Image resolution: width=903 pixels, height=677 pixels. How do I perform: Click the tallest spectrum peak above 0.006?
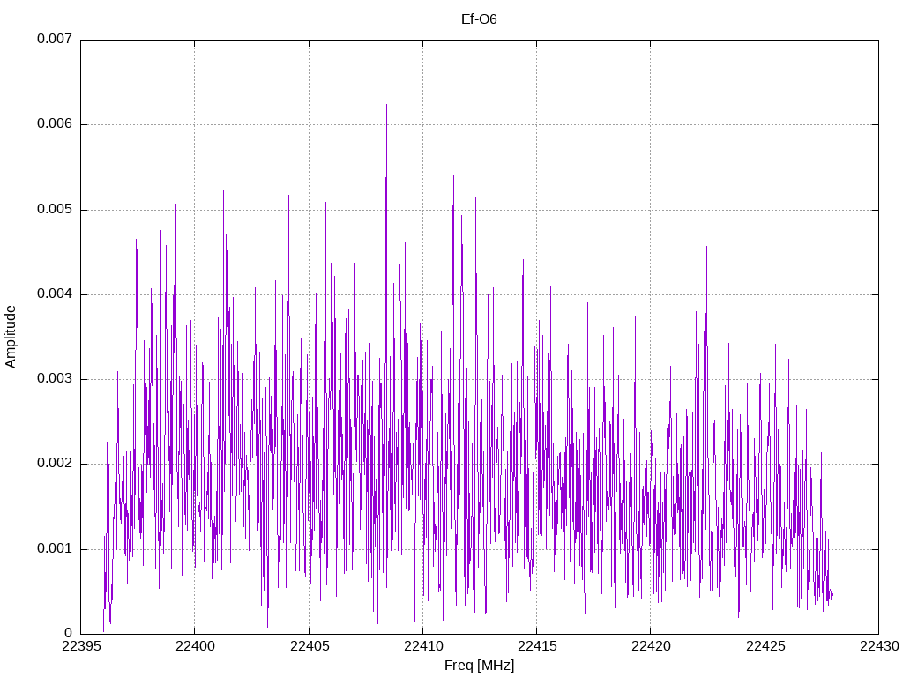(x=386, y=107)
